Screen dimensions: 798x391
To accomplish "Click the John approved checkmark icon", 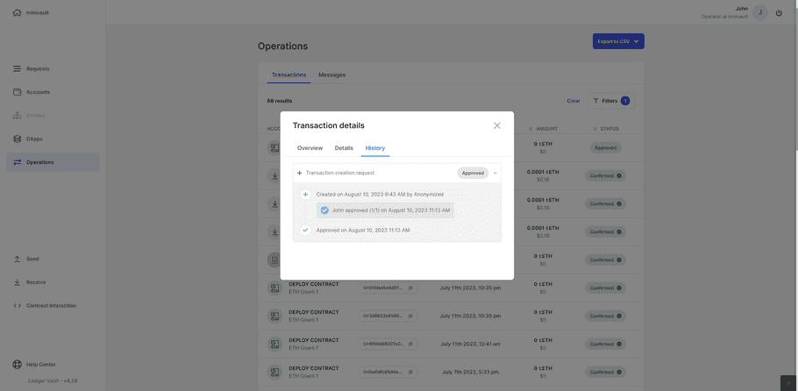I will (x=324, y=210).
